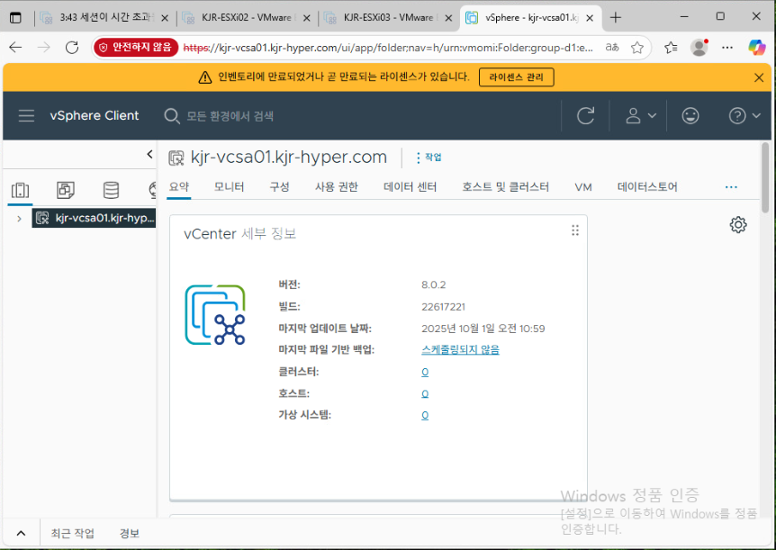This screenshot has width=776, height=550.
Task: Switch to the KJR-ESXi02 browser tab
Action: coord(246,18)
